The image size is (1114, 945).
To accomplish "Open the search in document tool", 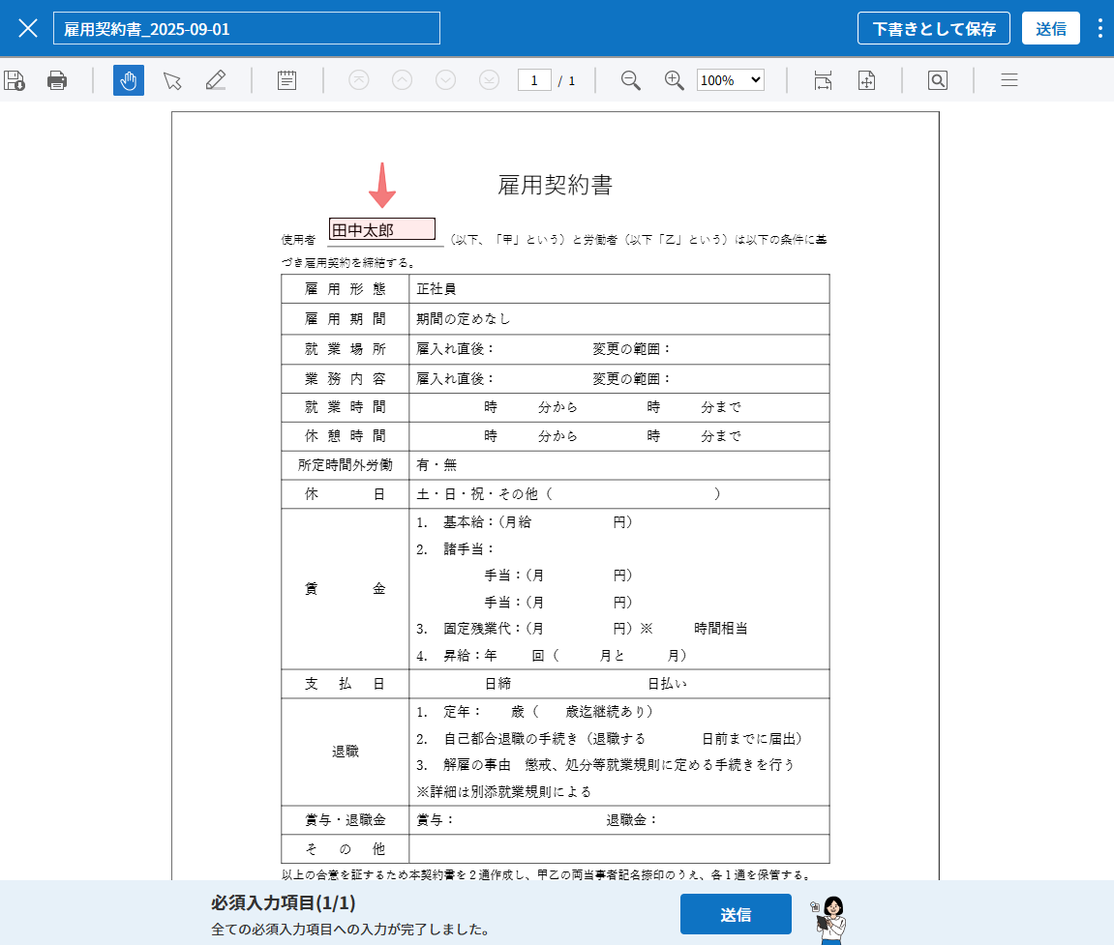I will [x=937, y=80].
